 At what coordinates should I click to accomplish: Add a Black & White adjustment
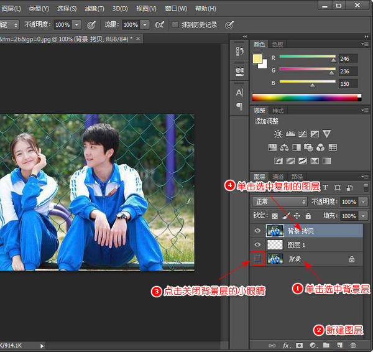[297, 147]
